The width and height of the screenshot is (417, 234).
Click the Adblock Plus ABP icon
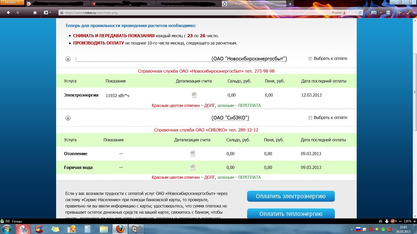(393, 221)
